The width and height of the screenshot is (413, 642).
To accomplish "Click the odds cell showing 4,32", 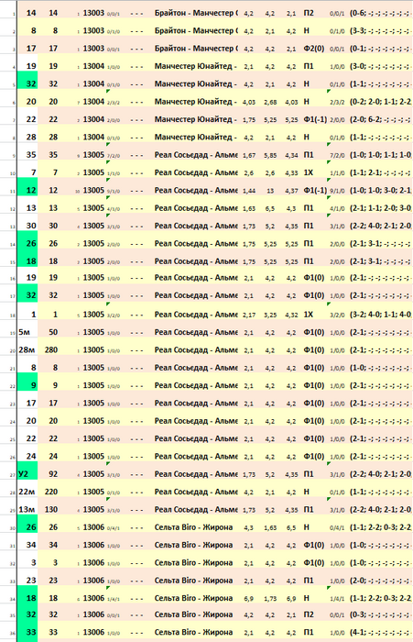I will (x=291, y=315).
